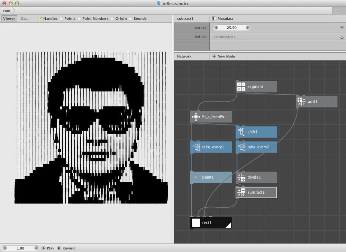The height and width of the screenshot is (252, 346).
Task: Click the take_every1 node icon
Action: [x=196, y=147]
